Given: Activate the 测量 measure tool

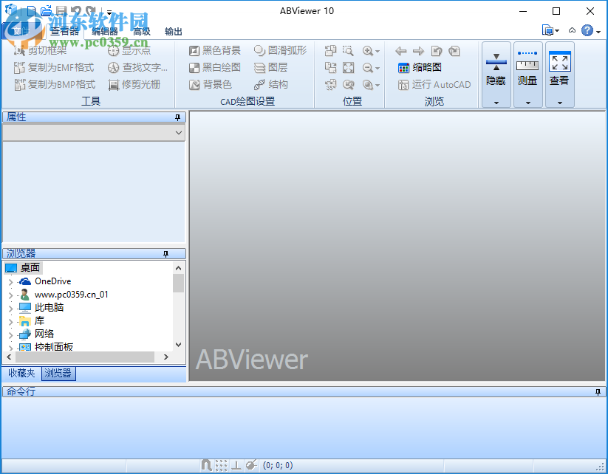Looking at the screenshot, I should (527, 70).
